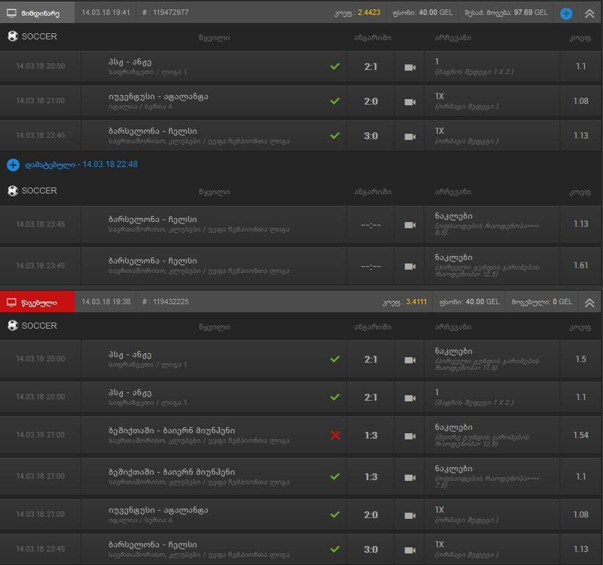Open video icon in ბეშიქთაში - ბაიერნ row with total 7.5
The image size is (603, 565).
(x=410, y=477)
